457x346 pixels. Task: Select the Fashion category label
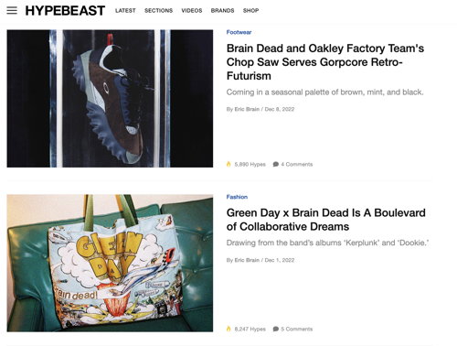click(237, 197)
